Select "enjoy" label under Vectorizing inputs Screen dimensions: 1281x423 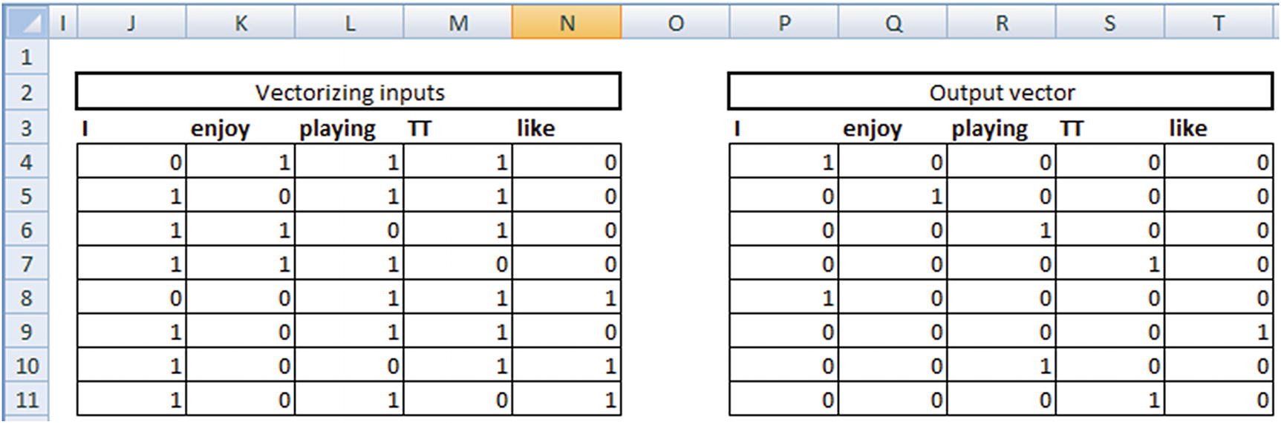(221, 128)
